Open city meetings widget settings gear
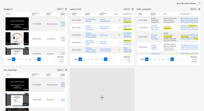The width and height of the screenshot is (204, 111). (66, 70)
